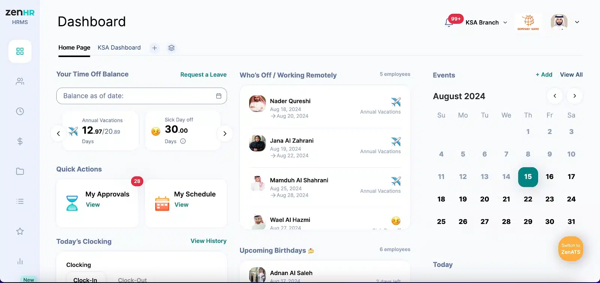
Task: Show previous time off balance card
Action: coord(58,134)
